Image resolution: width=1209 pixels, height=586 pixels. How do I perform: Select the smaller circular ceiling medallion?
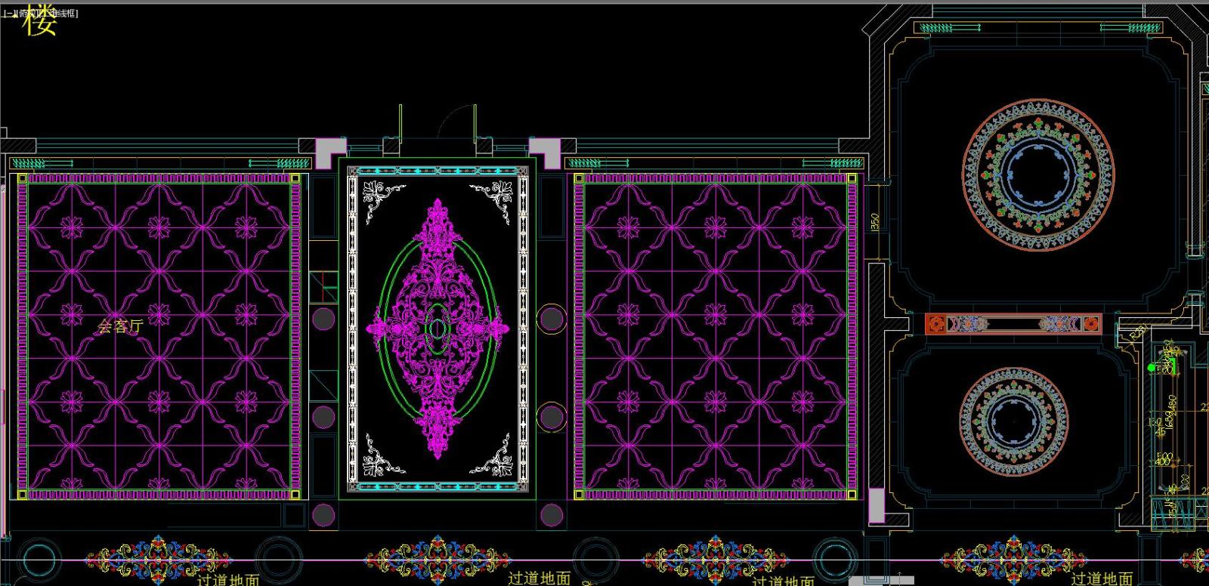coord(1013,421)
